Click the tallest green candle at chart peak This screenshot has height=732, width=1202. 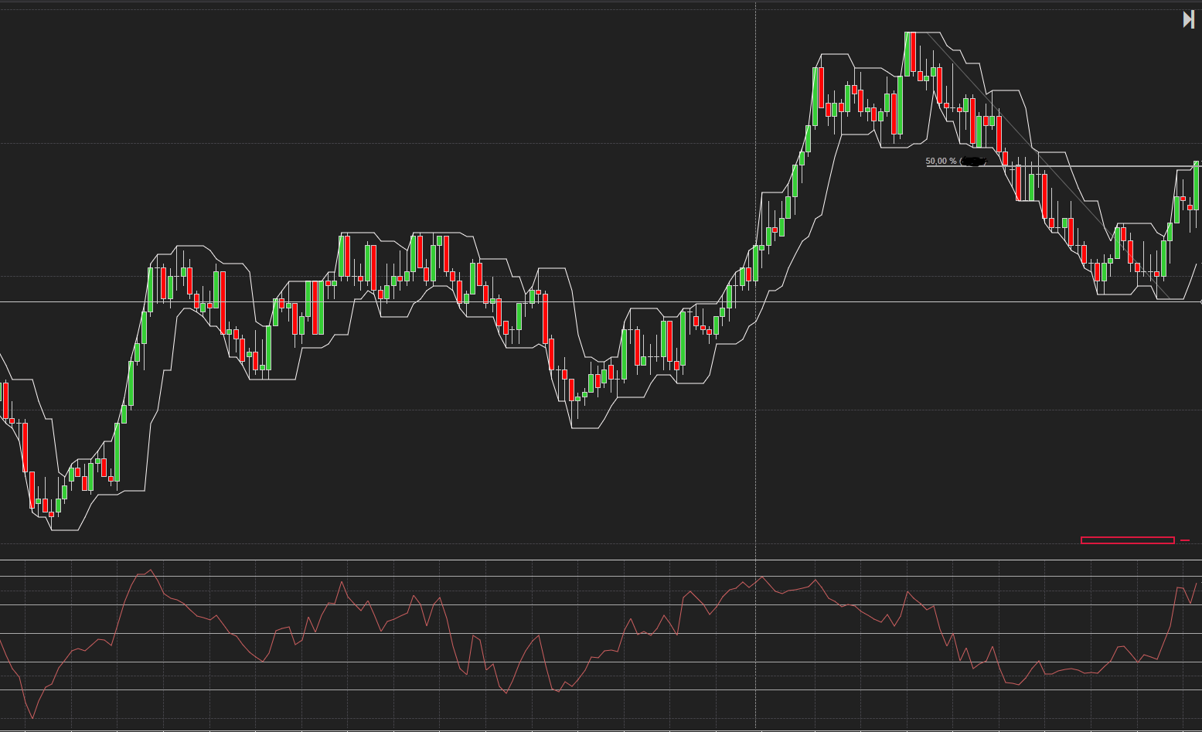pos(907,54)
